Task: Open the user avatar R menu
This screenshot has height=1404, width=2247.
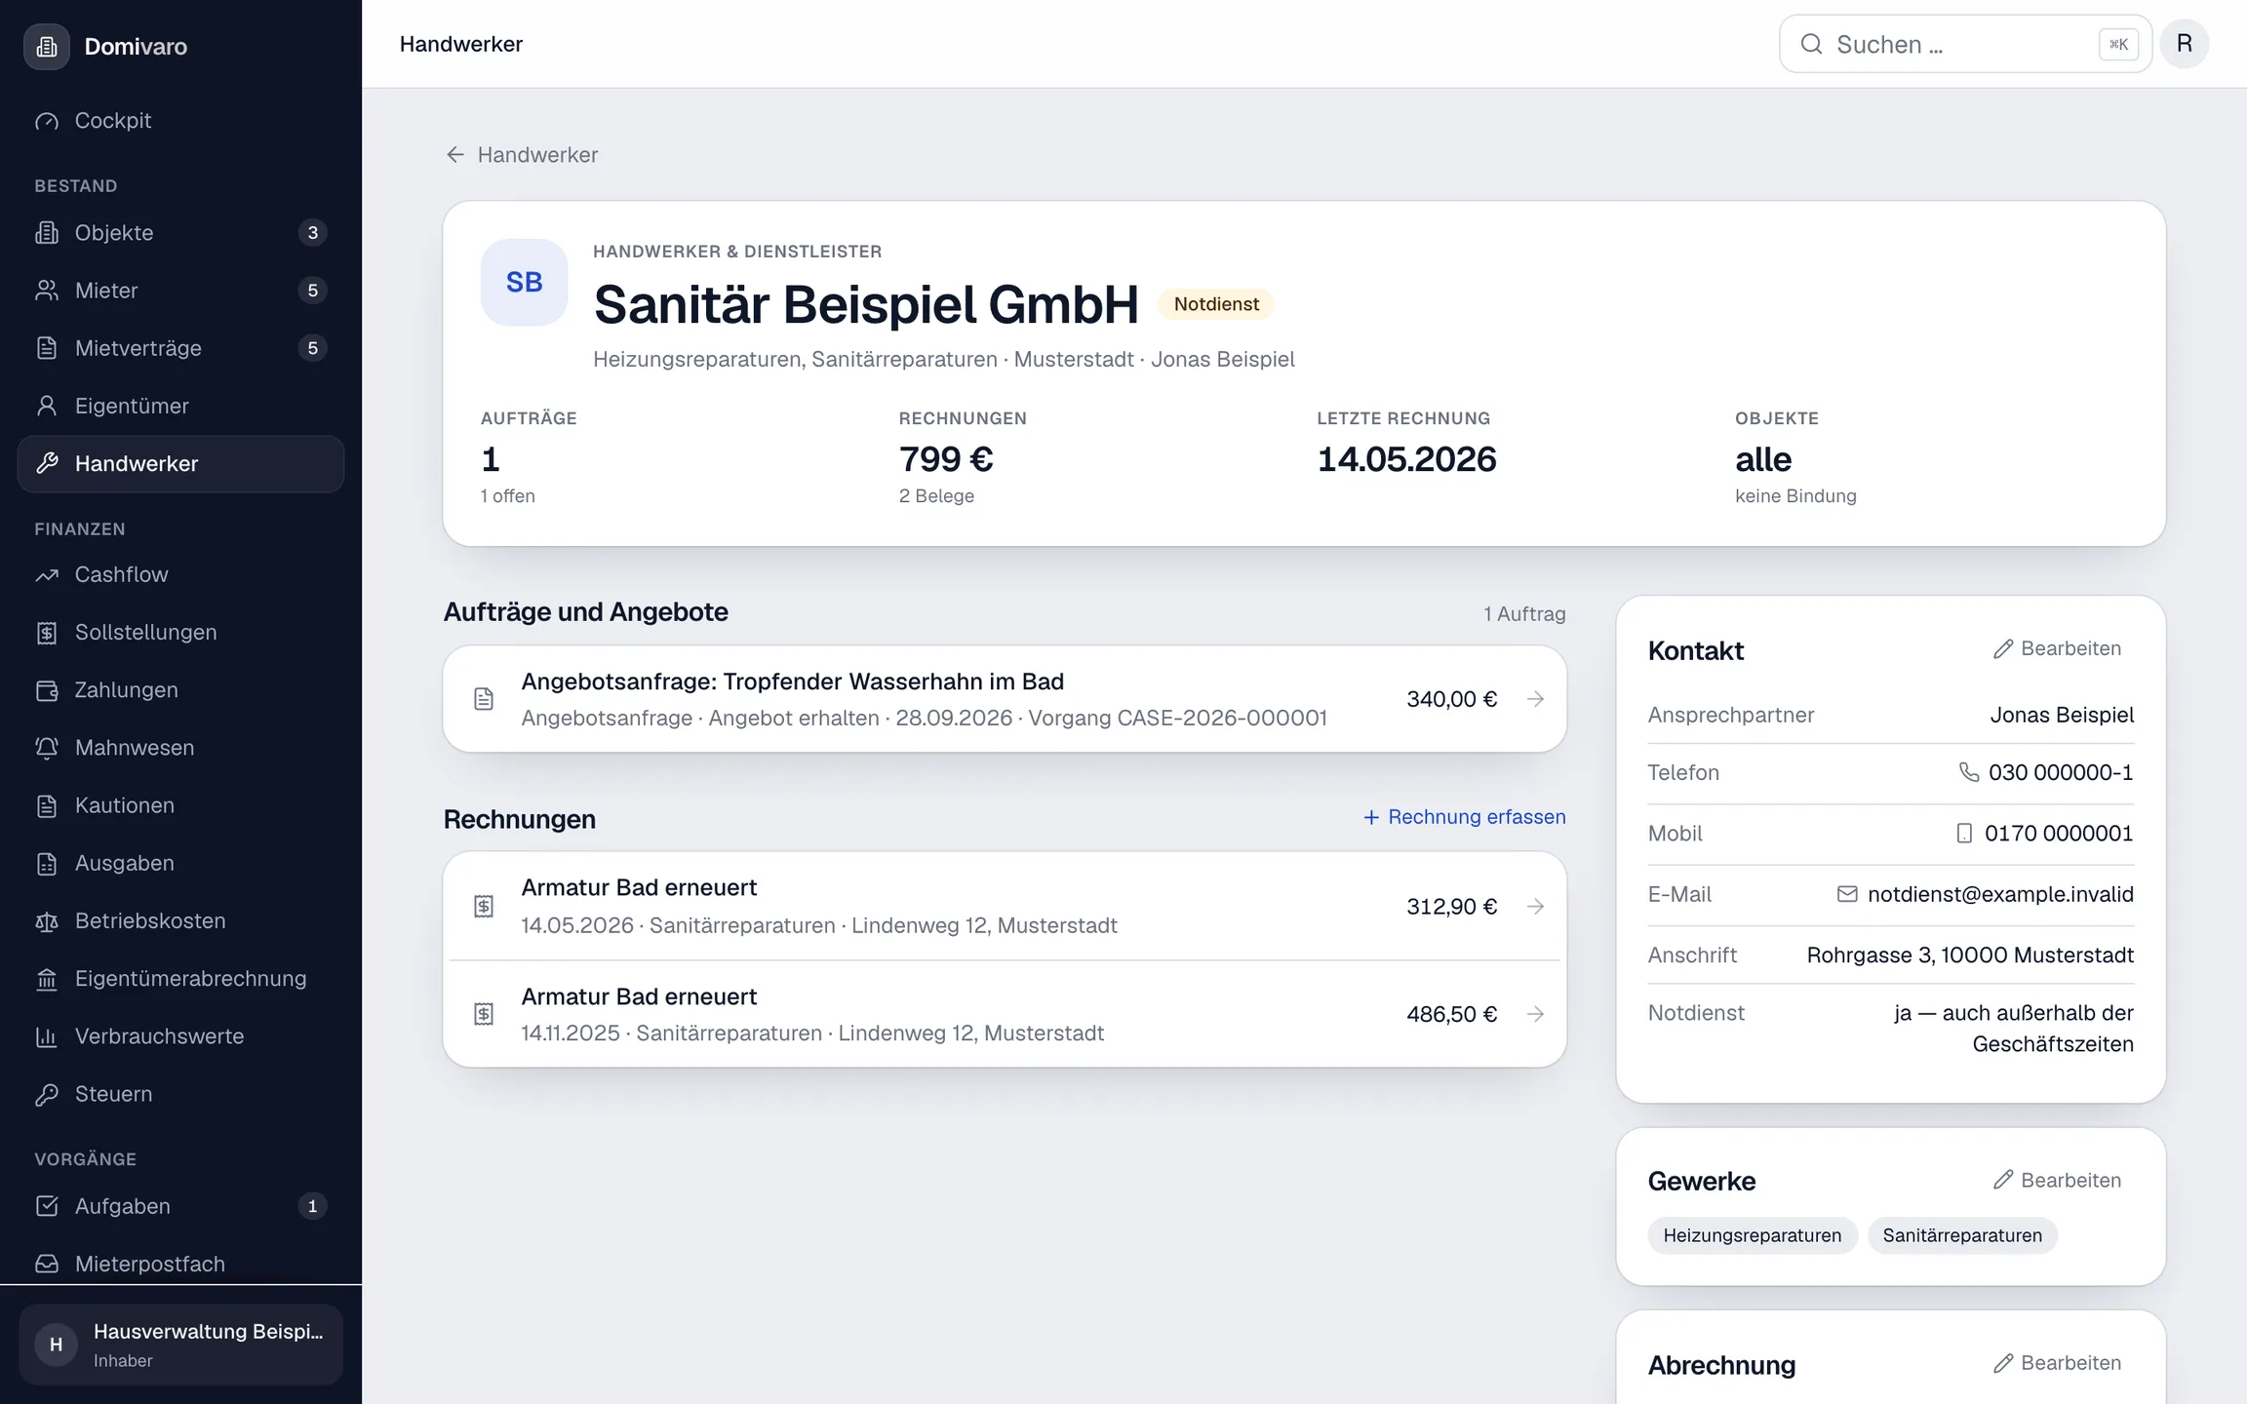Action: point(2185,44)
